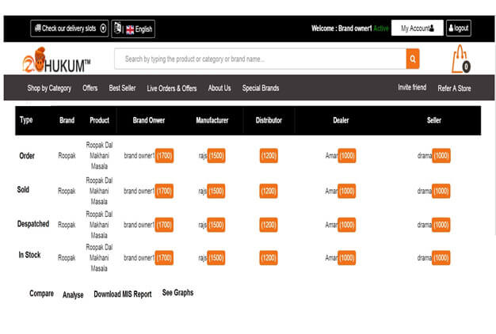The height and width of the screenshot is (334, 496).
Task: Open Best Seller menu item
Action: point(123,88)
